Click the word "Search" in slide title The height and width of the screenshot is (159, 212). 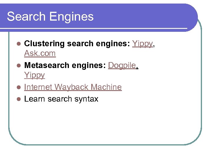[x=26, y=16]
